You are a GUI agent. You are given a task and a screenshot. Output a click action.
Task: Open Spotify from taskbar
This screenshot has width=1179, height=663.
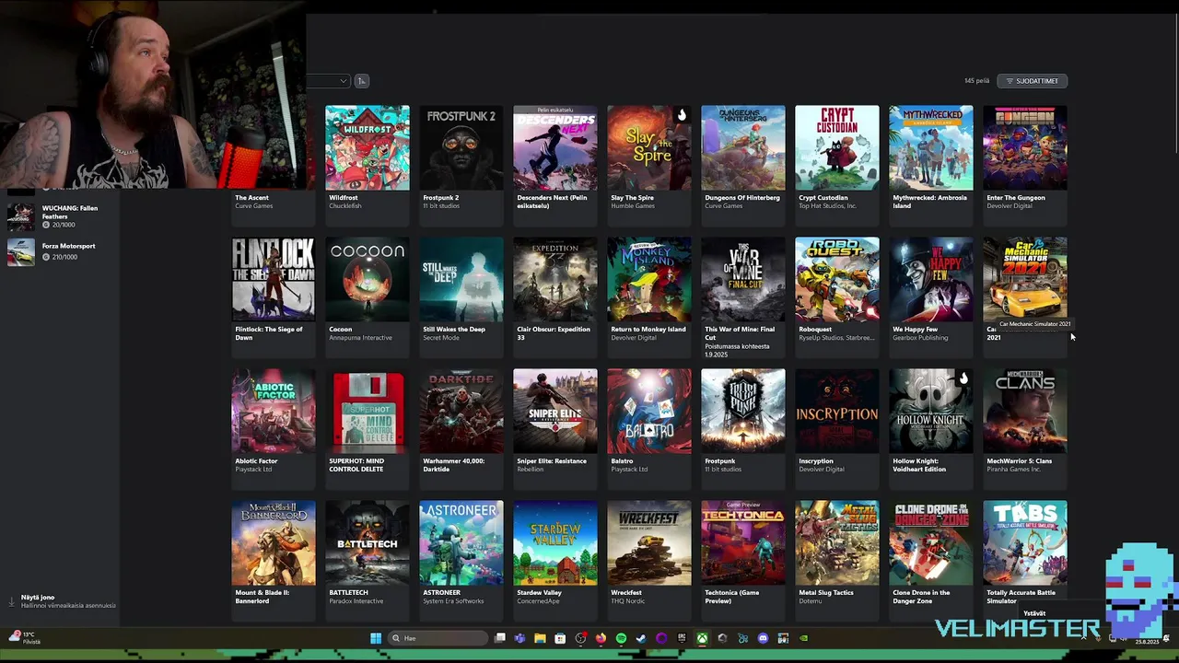(x=621, y=638)
